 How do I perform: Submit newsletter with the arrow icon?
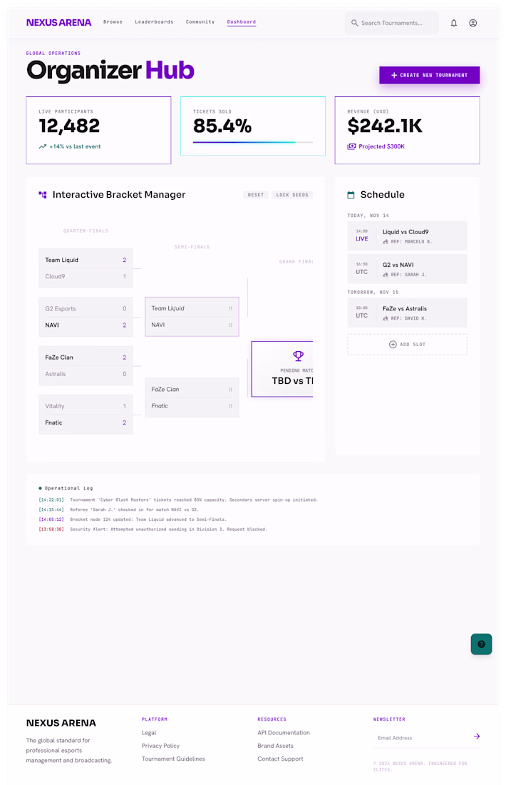pos(477,736)
